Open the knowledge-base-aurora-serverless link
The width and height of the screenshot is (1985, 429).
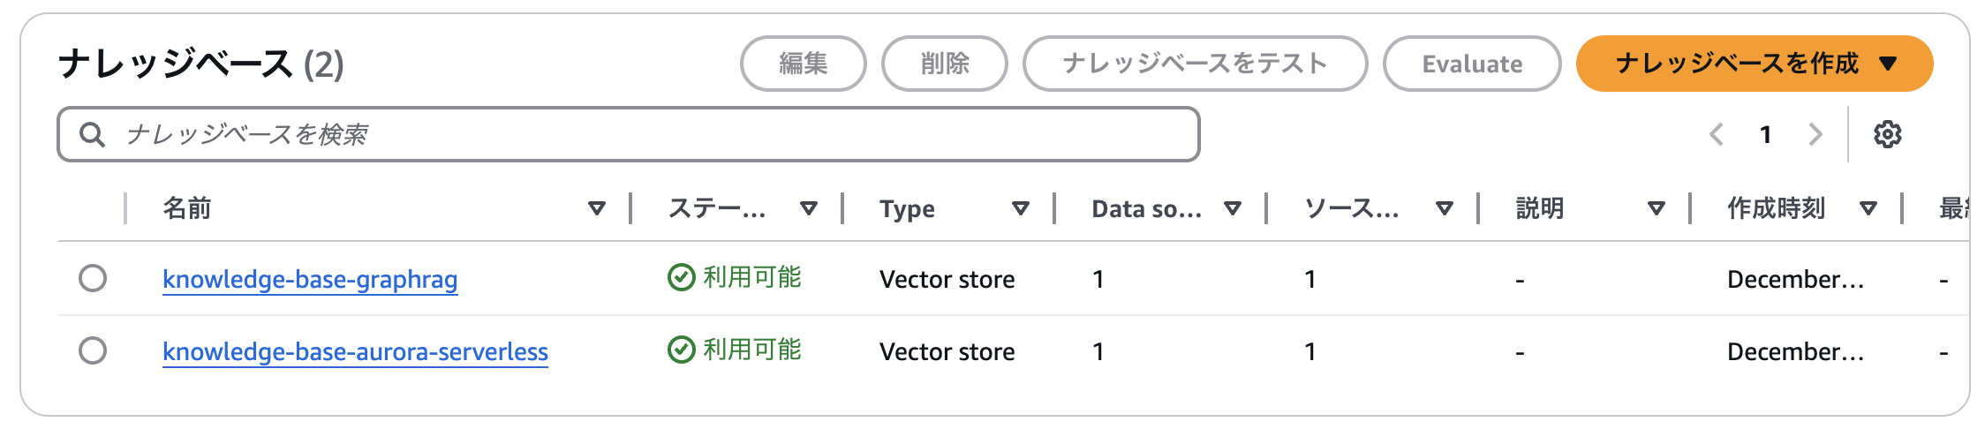coord(355,352)
